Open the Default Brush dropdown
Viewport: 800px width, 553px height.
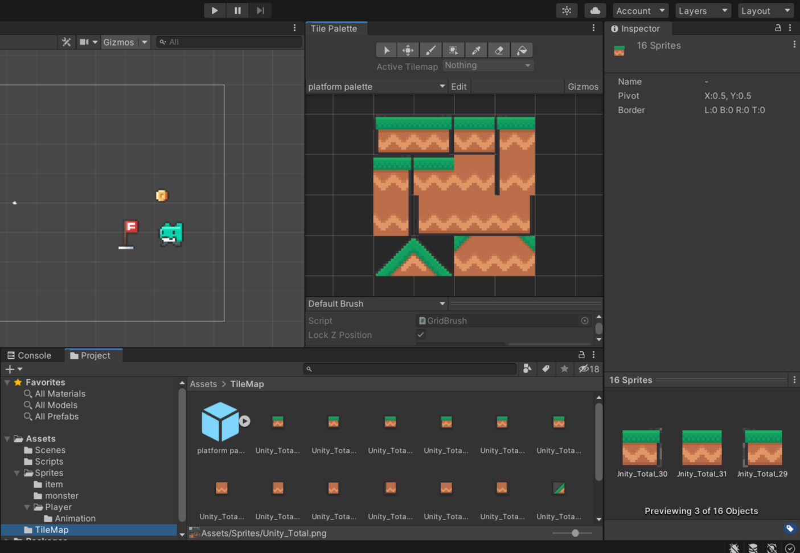(376, 304)
